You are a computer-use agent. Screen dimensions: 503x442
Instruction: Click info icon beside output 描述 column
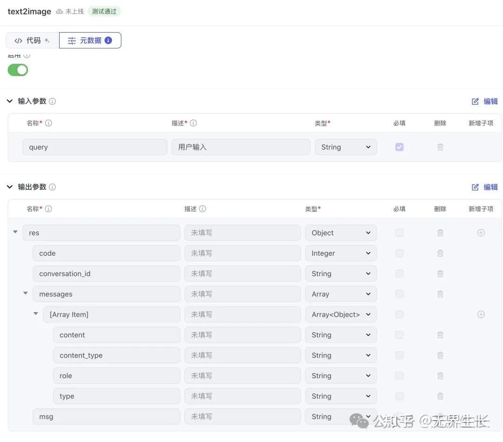click(x=203, y=209)
